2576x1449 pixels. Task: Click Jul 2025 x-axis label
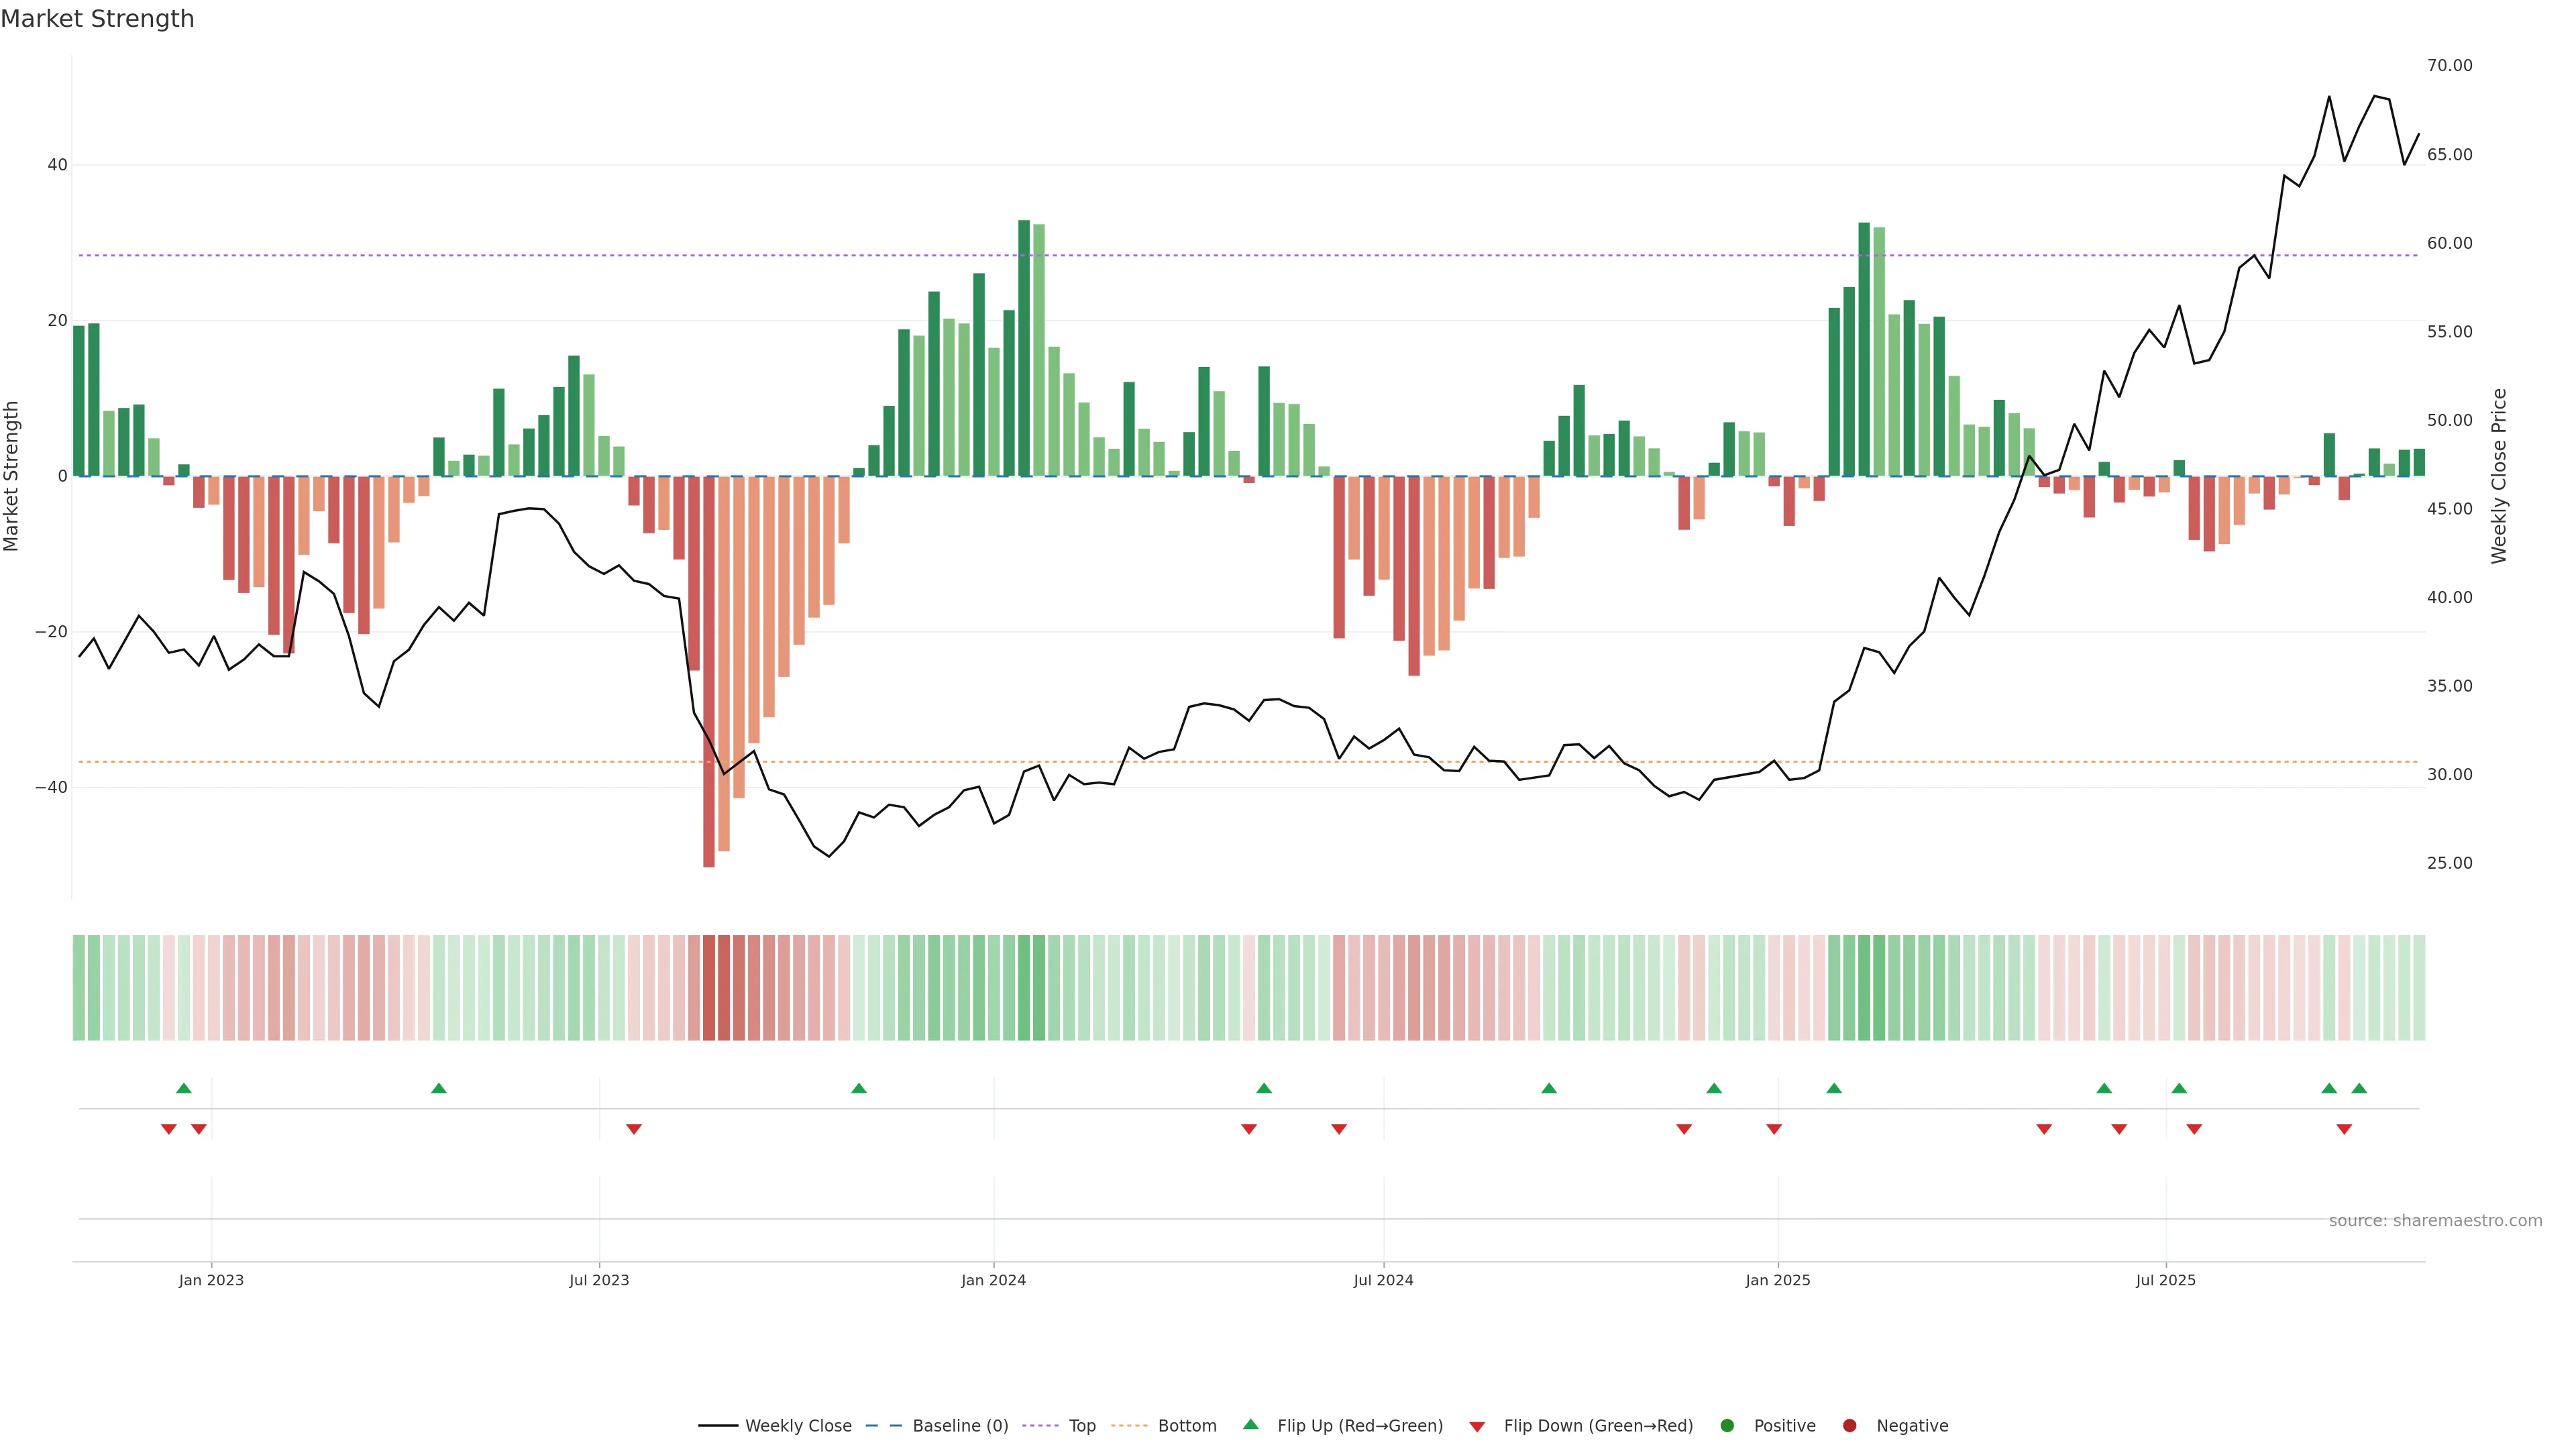[x=2165, y=1280]
